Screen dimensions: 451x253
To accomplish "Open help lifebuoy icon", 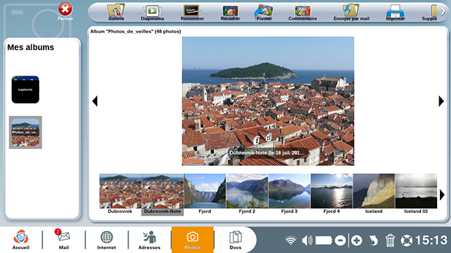I will (407, 241).
